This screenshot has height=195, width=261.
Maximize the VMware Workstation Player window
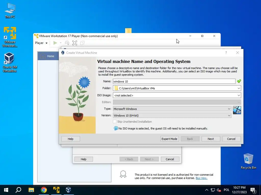202,36
